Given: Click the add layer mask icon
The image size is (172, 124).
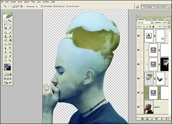Looking at the screenshot, I should [147, 119].
